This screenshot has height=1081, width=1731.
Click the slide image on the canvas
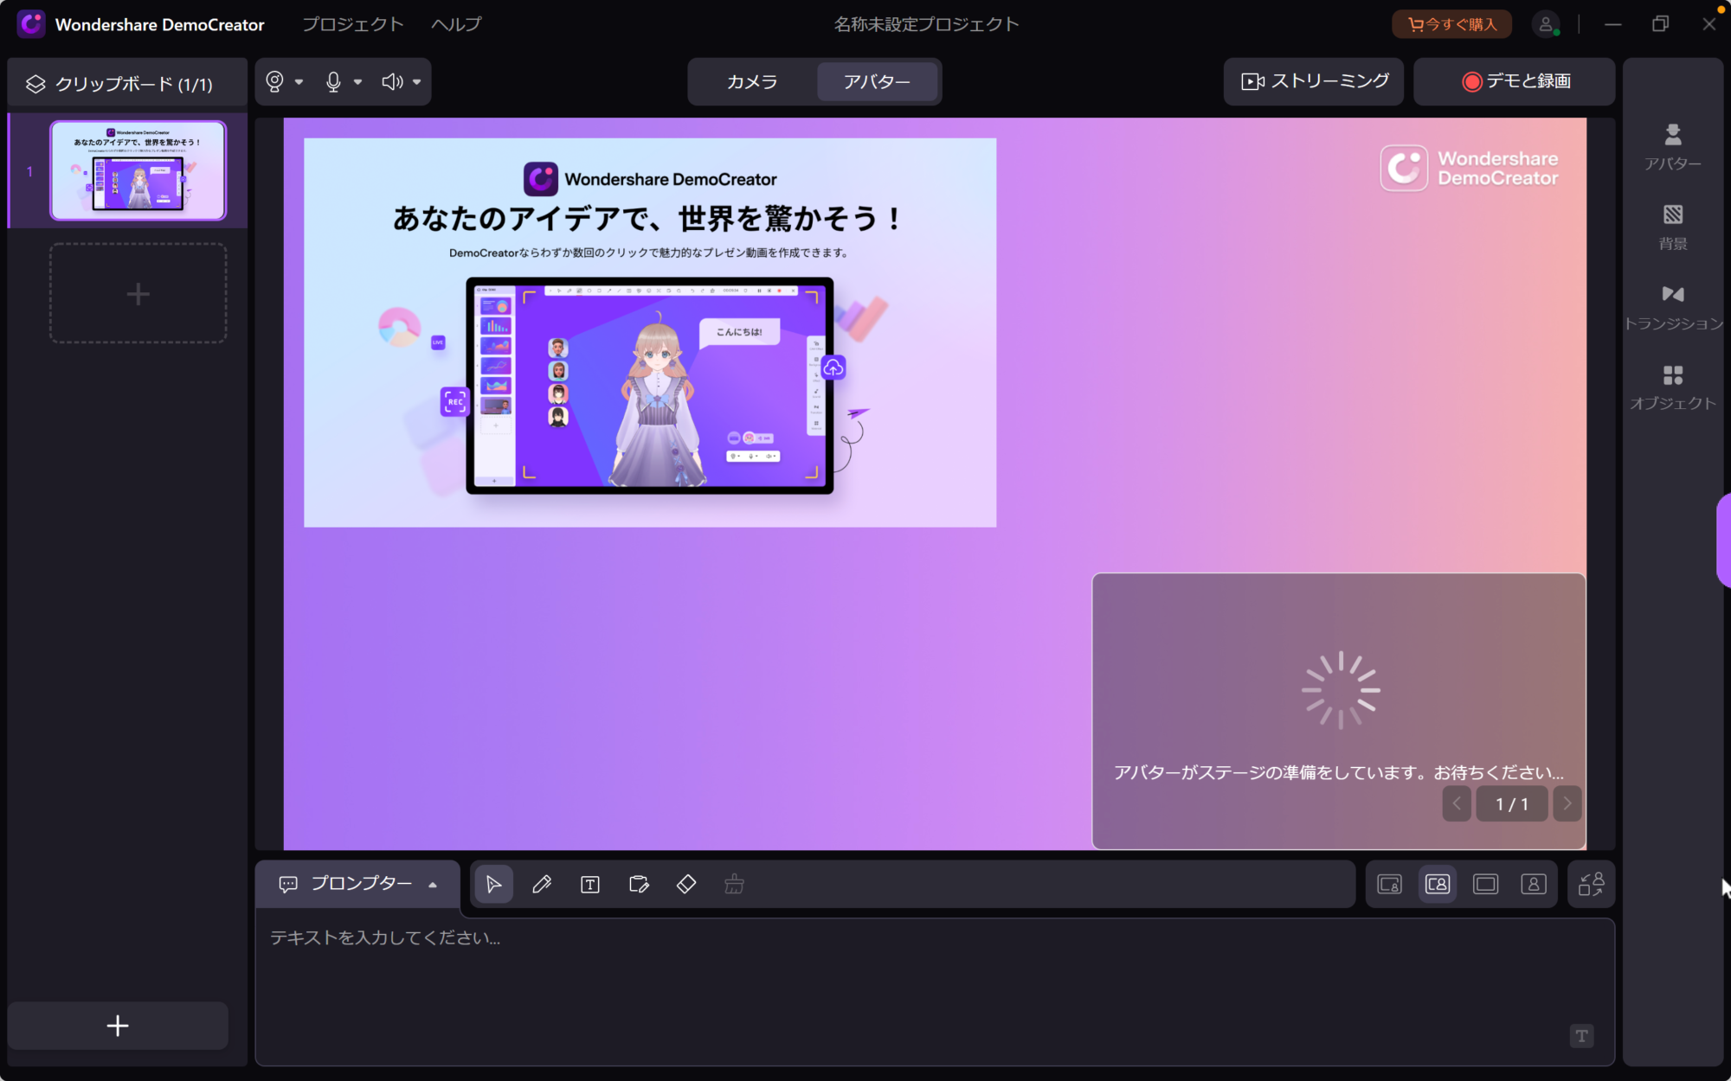point(650,332)
